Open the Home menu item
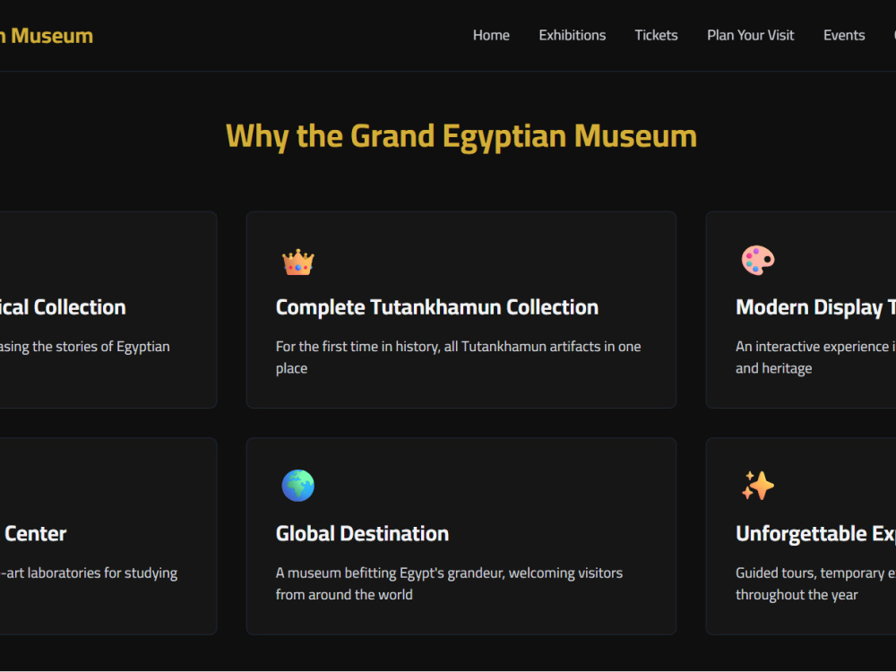896x672 pixels. (491, 36)
